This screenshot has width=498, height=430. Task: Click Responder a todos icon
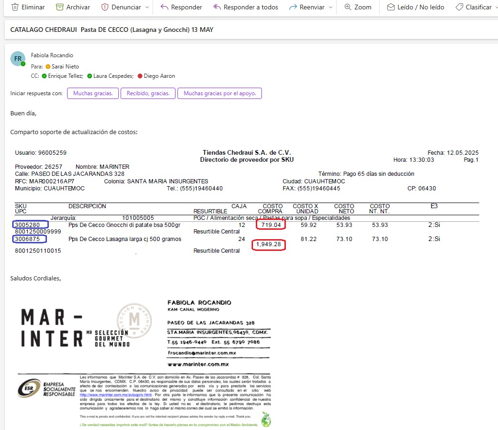tap(217, 7)
